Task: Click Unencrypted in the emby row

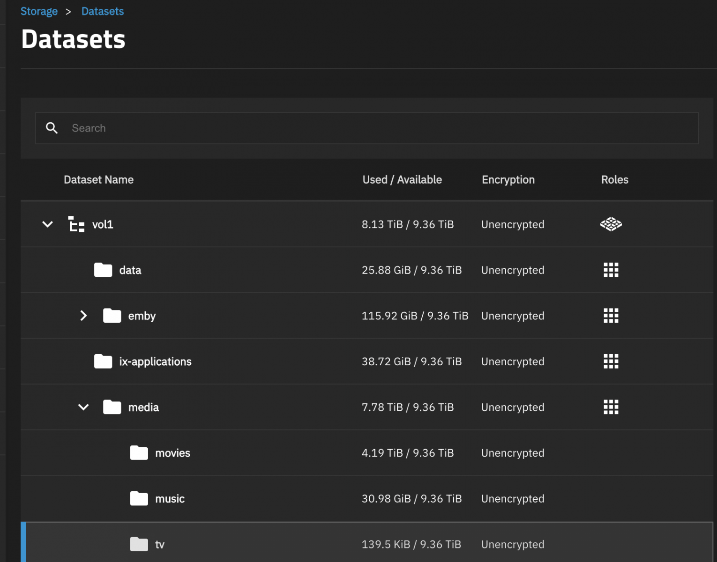Action: coord(513,316)
